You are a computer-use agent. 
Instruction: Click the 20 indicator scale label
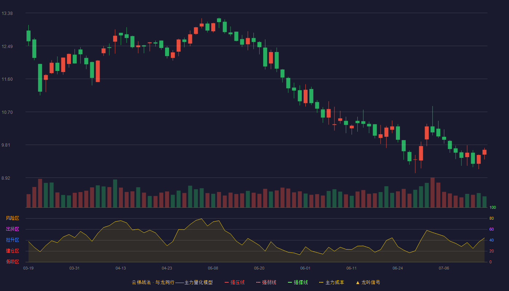pyautogui.click(x=492, y=251)
